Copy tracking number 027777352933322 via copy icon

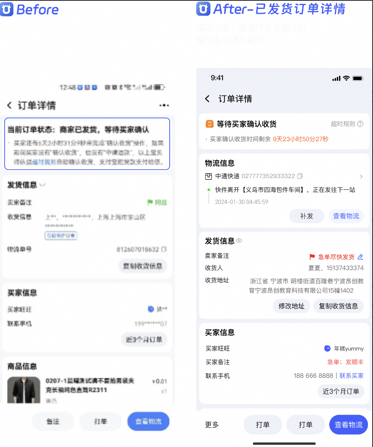pos(300,176)
